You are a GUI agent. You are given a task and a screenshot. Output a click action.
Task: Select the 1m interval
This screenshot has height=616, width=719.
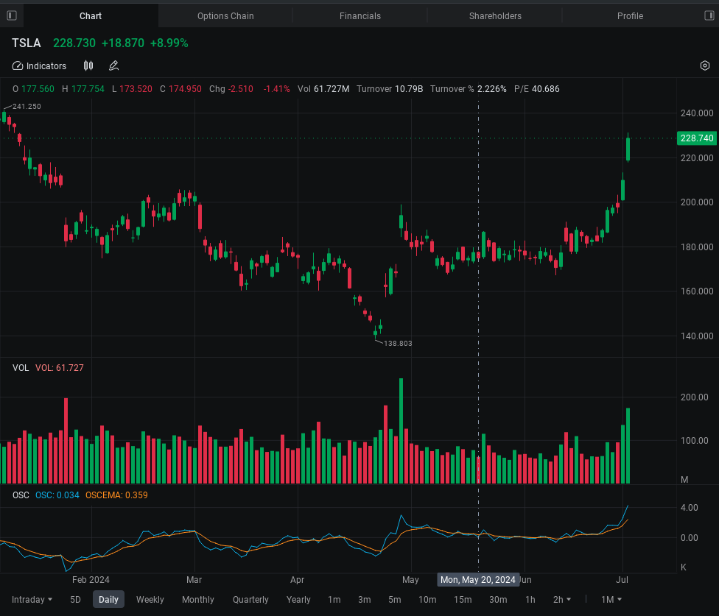coord(334,600)
